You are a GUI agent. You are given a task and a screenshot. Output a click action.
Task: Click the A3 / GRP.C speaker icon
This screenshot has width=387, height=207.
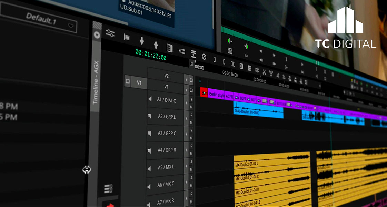[x=150, y=134]
